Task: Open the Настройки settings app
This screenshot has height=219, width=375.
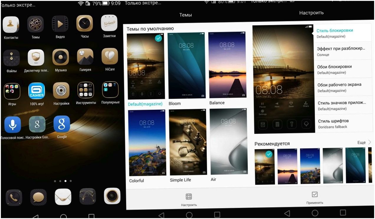Action: pyautogui.click(x=61, y=91)
